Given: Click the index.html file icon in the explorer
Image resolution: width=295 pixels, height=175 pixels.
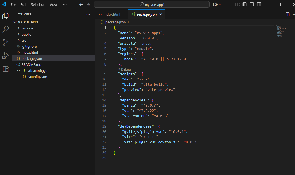Looking at the screenshot, I should coord(18,52).
